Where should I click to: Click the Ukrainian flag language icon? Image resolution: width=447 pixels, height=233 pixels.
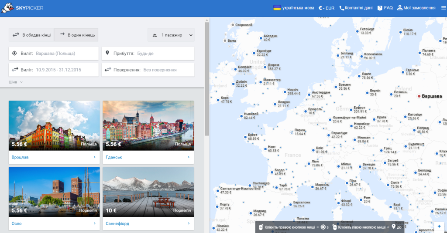point(277,8)
